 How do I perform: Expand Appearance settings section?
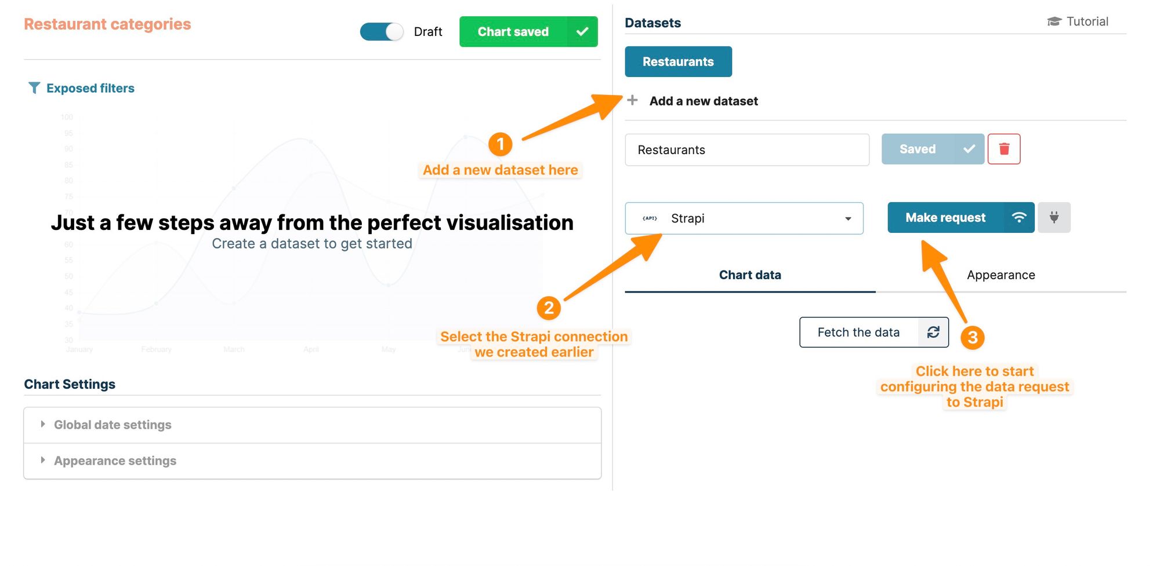pyautogui.click(x=115, y=461)
